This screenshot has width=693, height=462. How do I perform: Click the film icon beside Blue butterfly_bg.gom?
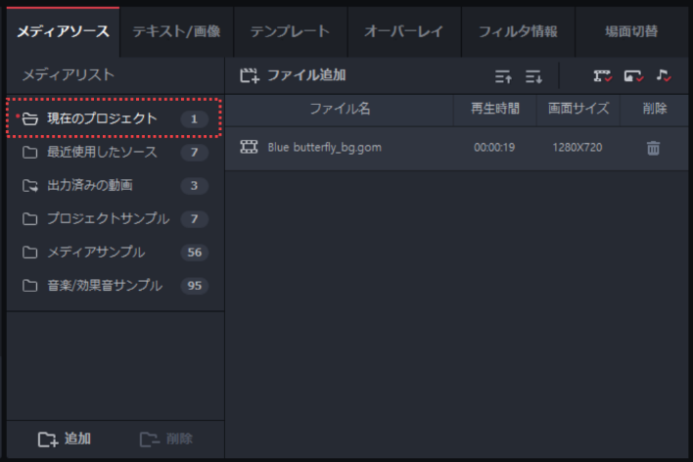click(x=249, y=148)
